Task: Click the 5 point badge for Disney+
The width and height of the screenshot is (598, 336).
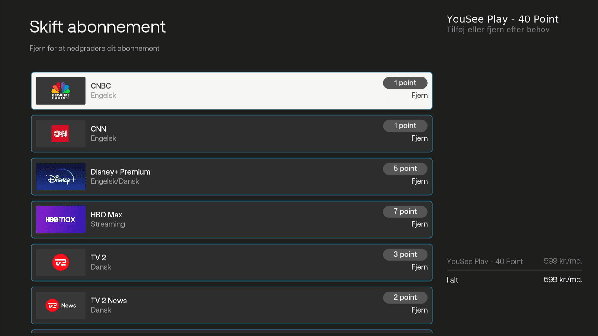Action: click(405, 169)
